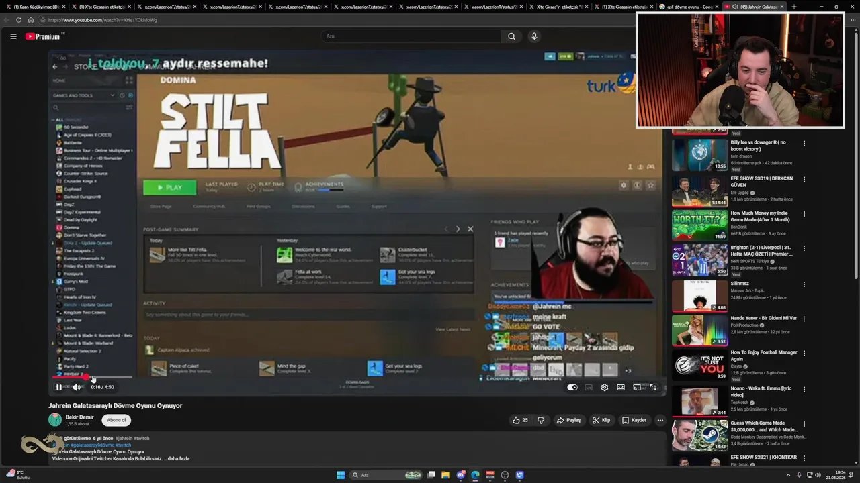Dislike the video with thumbs down

[541, 420]
